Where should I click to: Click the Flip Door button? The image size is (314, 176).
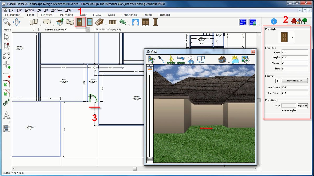[303, 106]
